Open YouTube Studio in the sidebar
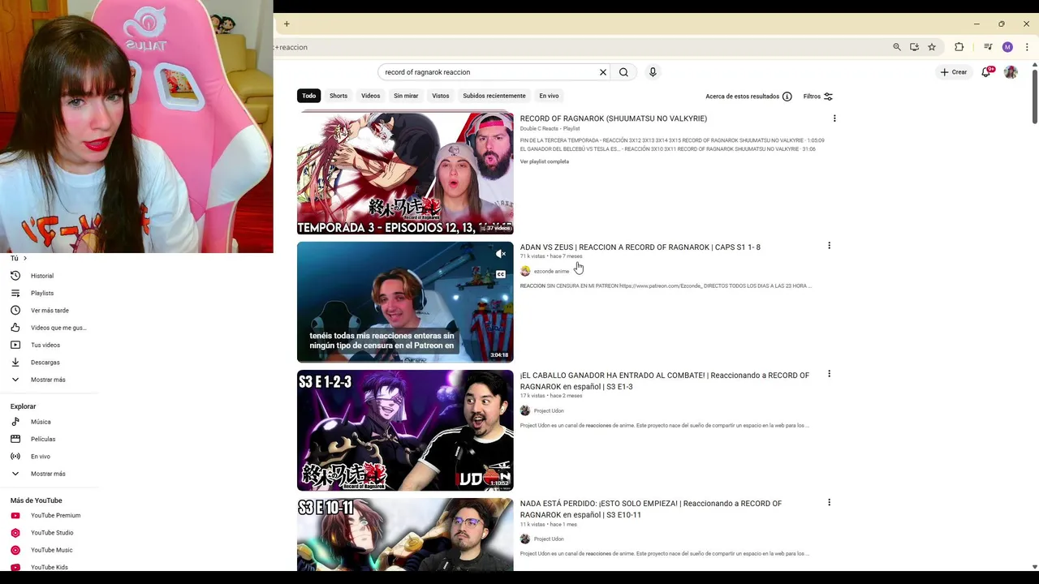1039x584 pixels. [x=52, y=533]
